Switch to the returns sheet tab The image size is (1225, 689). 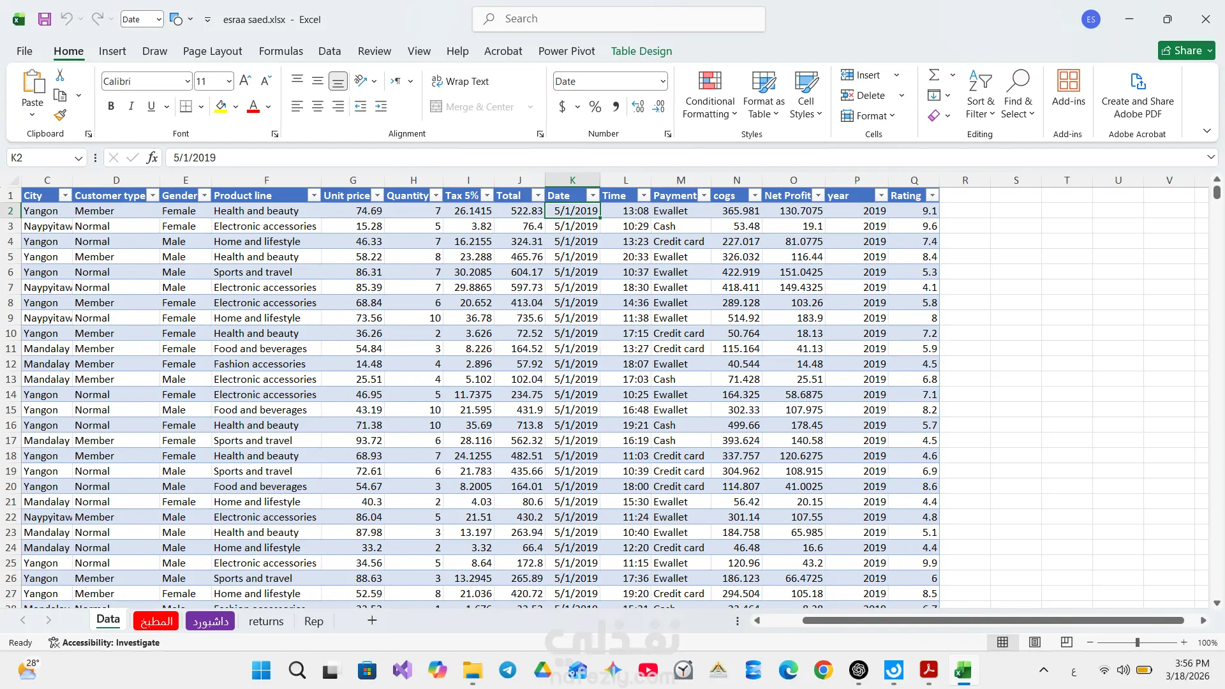(266, 621)
